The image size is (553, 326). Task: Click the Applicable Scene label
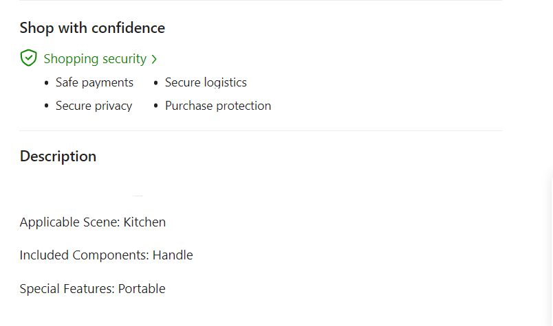click(69, 222)
